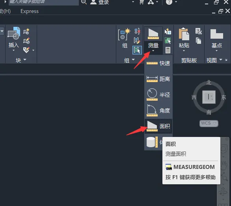
Task: Open the WCS coordinate system dropdown
Action: coord(209,123)
